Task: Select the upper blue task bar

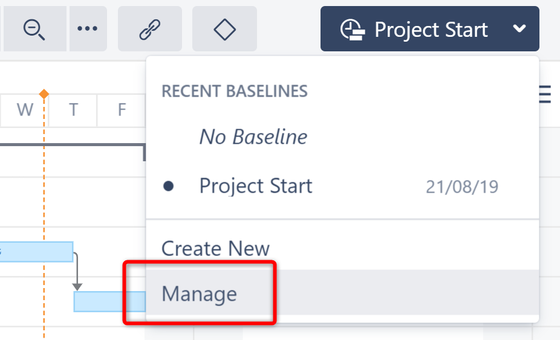Action: pyautogui.click(x=36, y=251)
